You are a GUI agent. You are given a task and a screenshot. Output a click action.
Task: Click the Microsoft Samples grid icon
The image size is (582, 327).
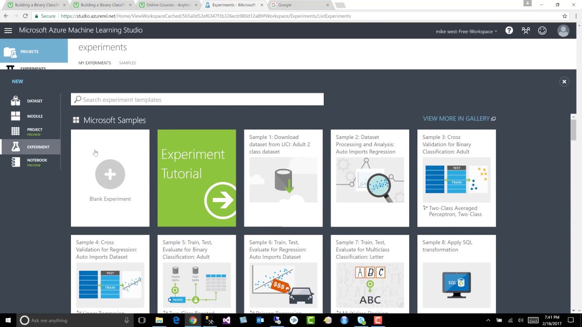pyautogui.click(x=76, y=120)
